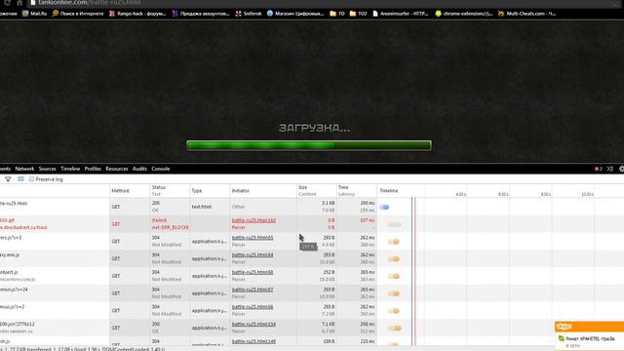Viewport: 624px width, 351px height.
Task: Select the battle-ru25.html request row
Action: (312, 207)
